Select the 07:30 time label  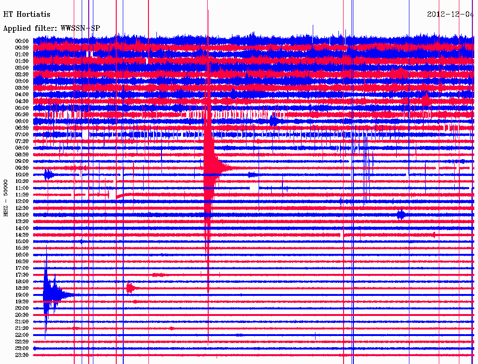click(x=22, y=141)
